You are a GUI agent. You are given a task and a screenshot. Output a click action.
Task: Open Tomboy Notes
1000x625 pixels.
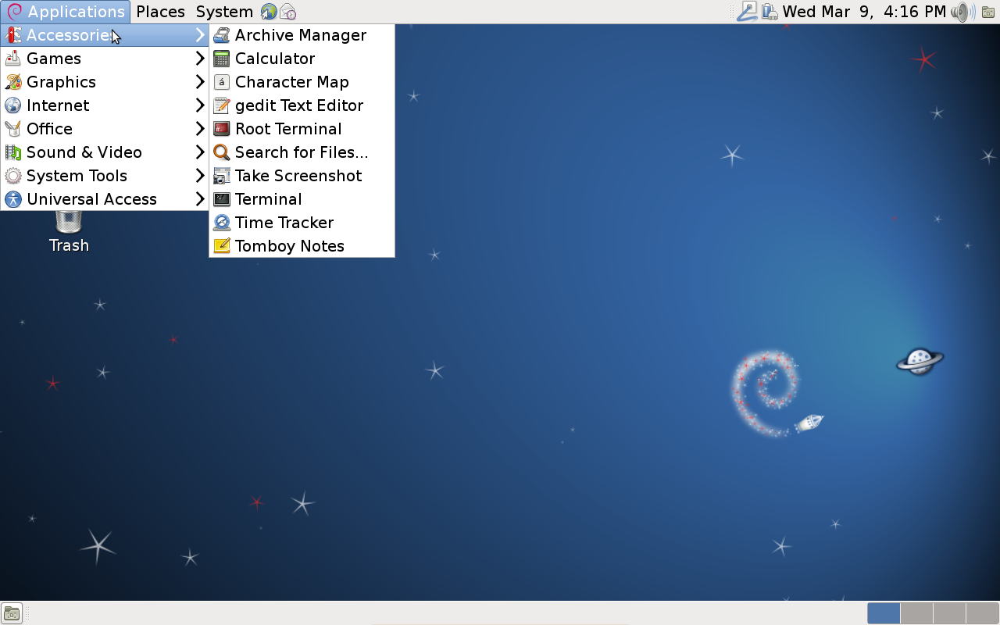pos(302,246)
